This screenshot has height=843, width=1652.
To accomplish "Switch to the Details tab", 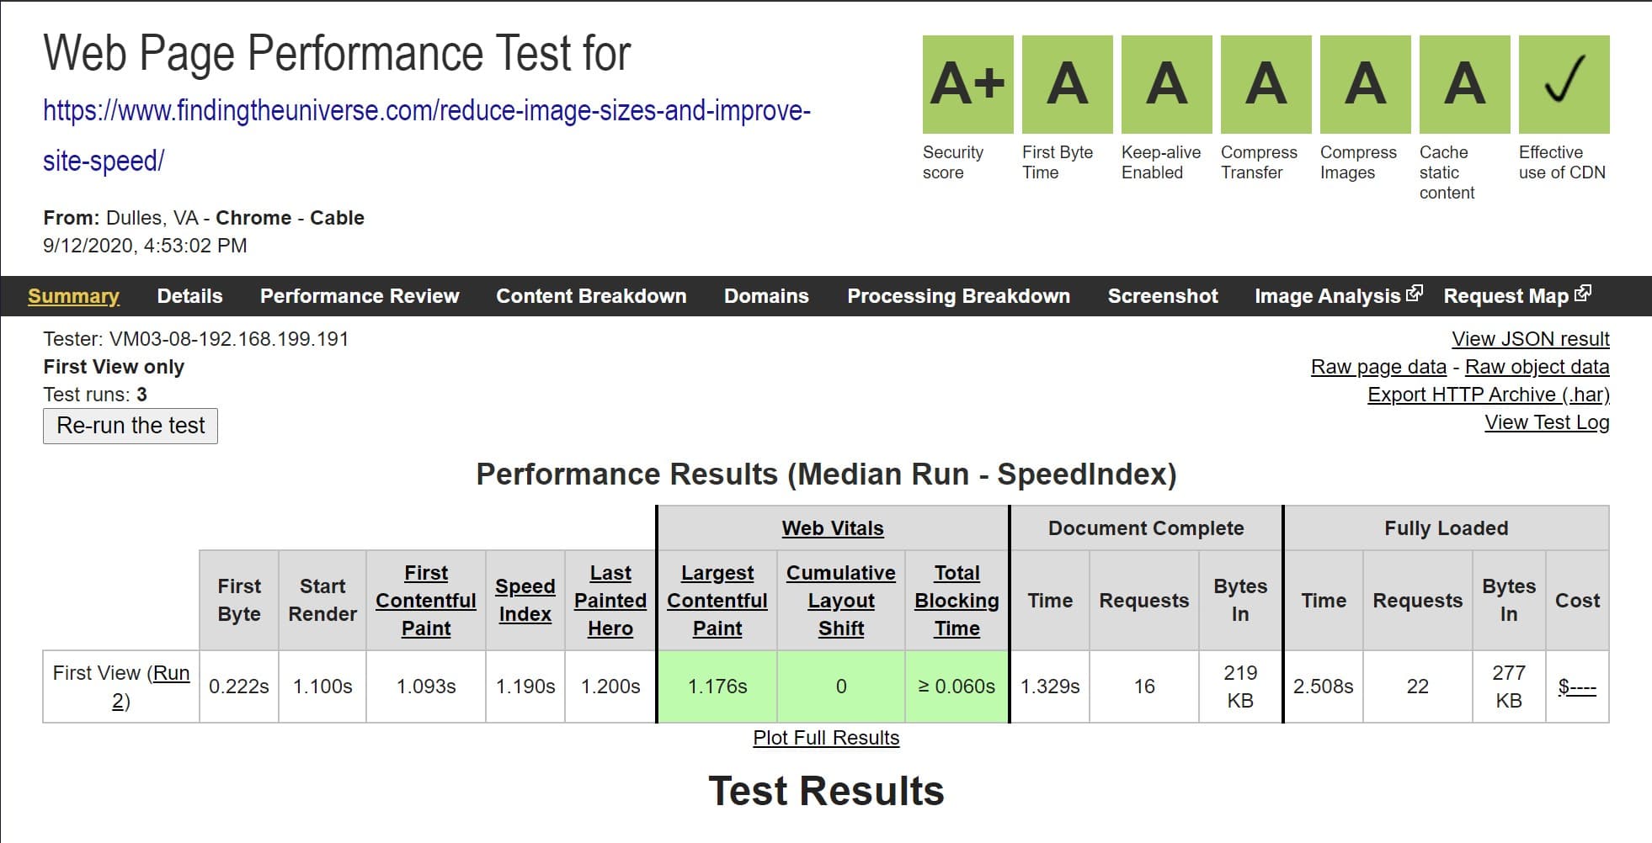I will pos(189,295).
